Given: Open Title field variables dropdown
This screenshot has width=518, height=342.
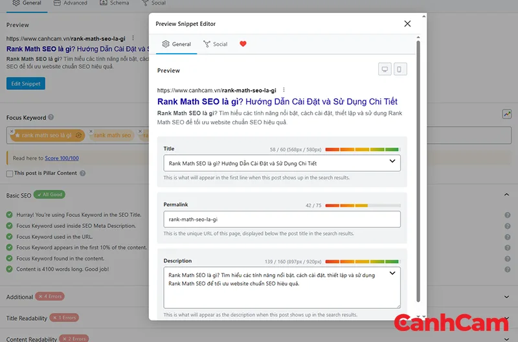Looking at the screenshot, I should point(392,161).
